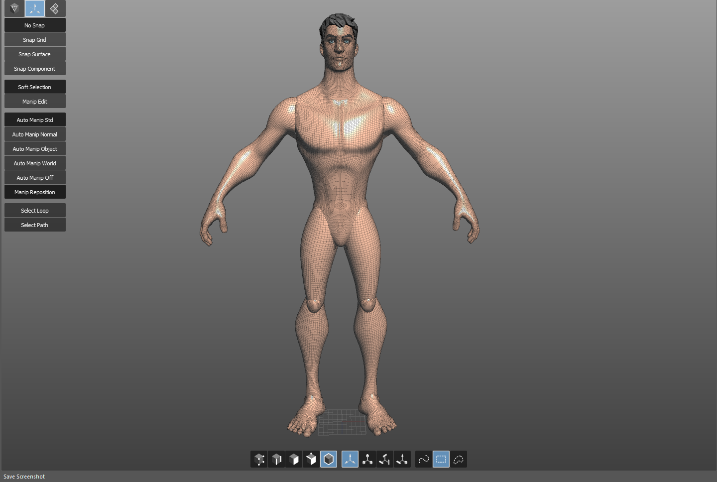Select the freeform lasso selection tool
This screenshot has width=717, height=482.
coord(459,459)
